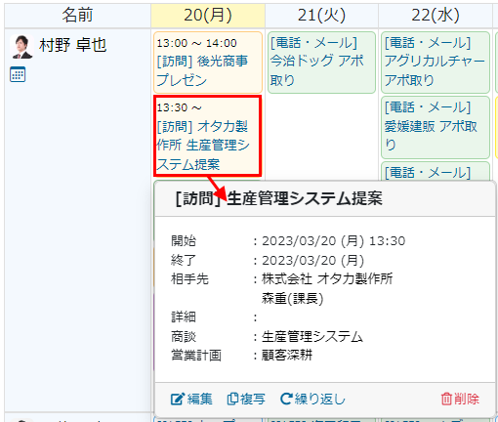Click the company 株式会社 オタカ製作所

point(327,278)
